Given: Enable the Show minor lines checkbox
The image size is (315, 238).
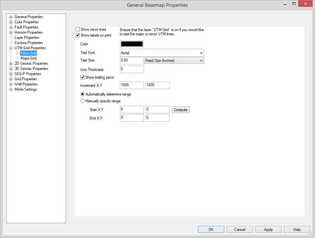Looking at the screenshot, I should click(78, 29).
